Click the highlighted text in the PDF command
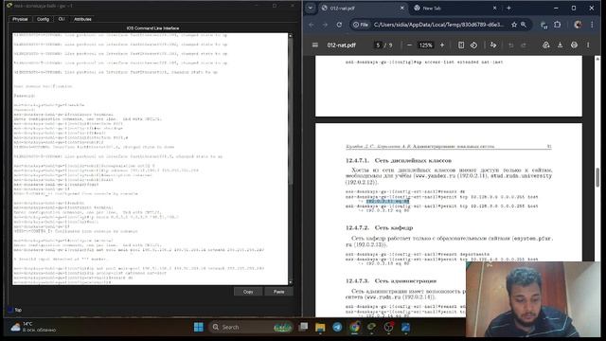The image size is (606, 341). click(x=387, y=202)
